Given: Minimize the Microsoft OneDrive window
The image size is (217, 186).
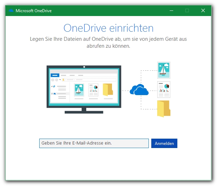Looking at the screenshot, I should pyautogui.click(x=171, y=10).
